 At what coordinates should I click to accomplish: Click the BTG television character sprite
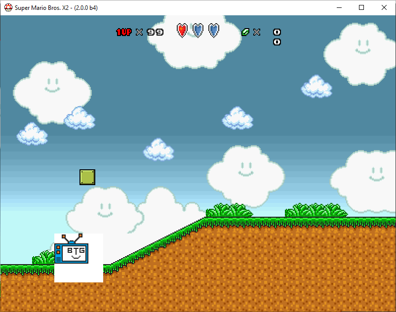[72, 249]
